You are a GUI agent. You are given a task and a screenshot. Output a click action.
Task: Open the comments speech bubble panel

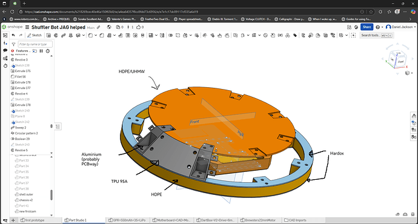pos(5,50)
